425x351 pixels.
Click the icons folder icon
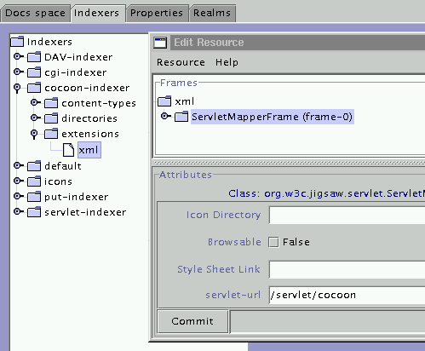point(34,181)
